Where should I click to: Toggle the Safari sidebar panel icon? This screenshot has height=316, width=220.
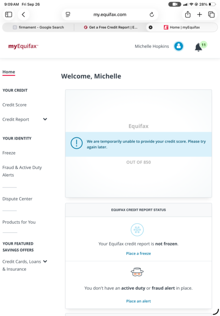[8, 14]
